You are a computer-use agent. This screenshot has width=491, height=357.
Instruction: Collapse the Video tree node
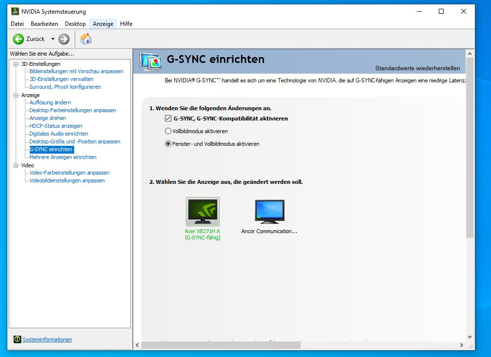(x=16, y=165)
